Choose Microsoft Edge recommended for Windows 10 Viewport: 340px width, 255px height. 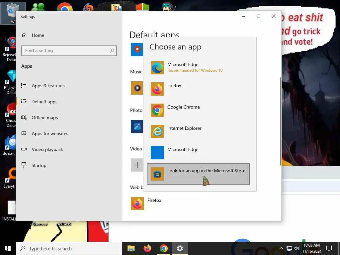[x=198, y=68]
